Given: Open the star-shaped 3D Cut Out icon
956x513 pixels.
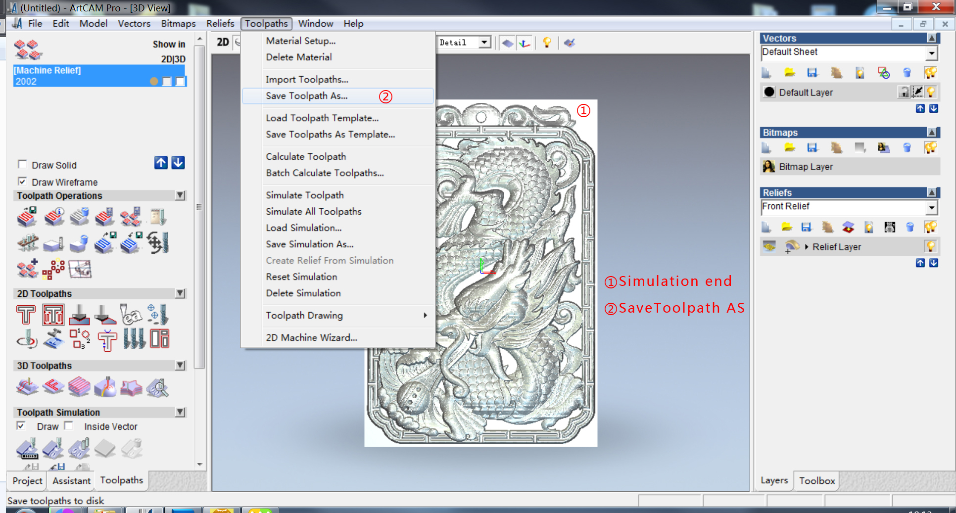Looking at the screenshot, I should [x=131, y=387].
